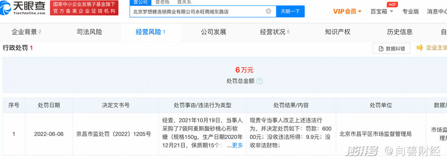Click the 处罚单位 column header
This screenshot has height=159, width=447.
coord(381,106)
